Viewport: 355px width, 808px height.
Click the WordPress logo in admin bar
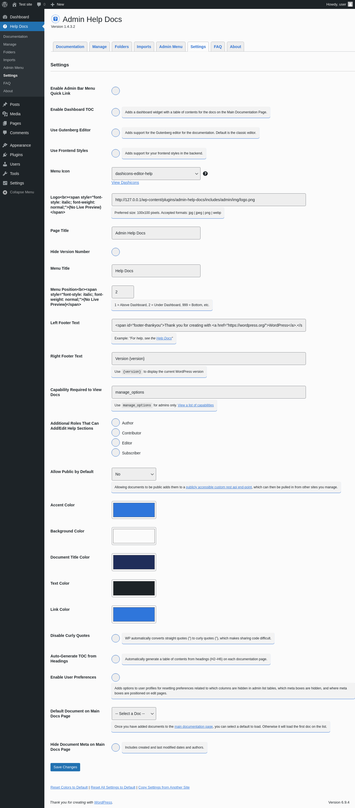pyautogui.click(x=5, y=4)
